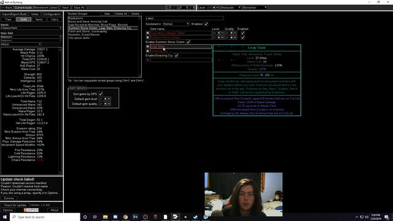Screen dimensions: 393x221
Task: Open File Explorer from the taskbar
Action: [x=105, y=217]
